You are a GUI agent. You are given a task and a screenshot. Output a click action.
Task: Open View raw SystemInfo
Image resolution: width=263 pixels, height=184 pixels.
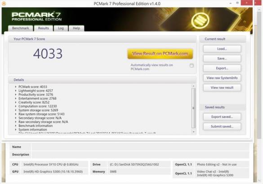(222, 78)
